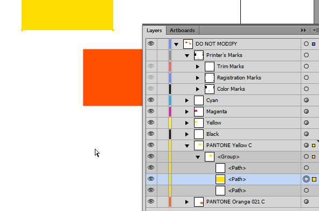
Task: Show the Registration Marks layer
Action: [x=151, y=77]
